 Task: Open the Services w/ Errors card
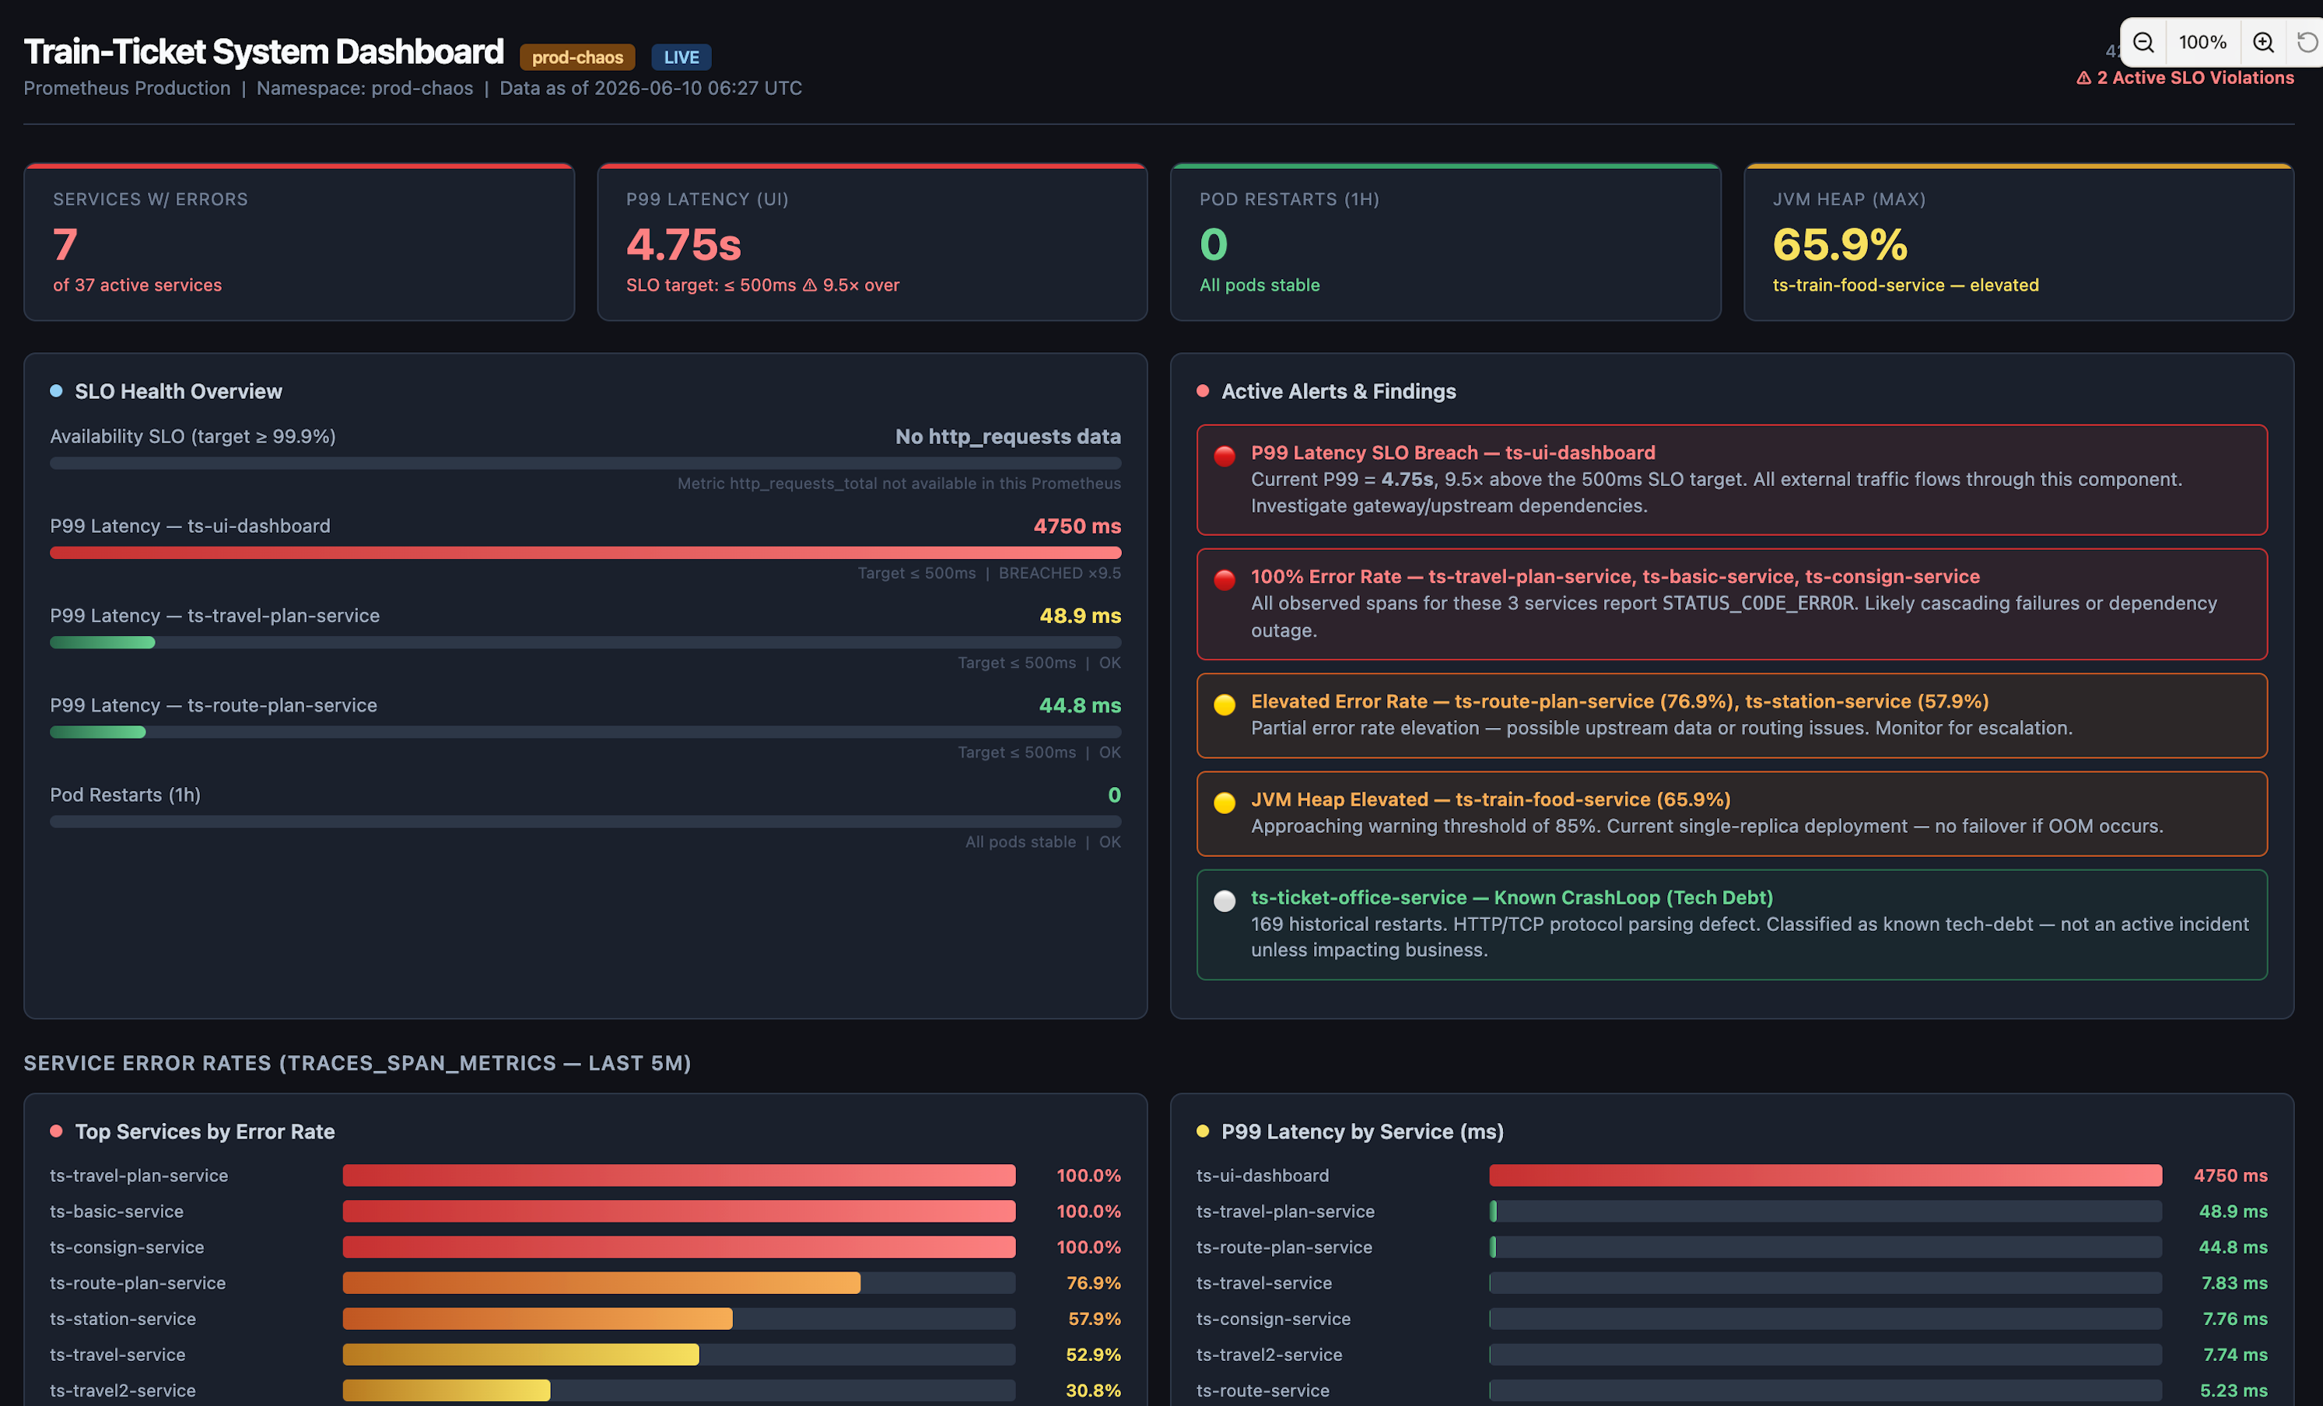pyautogui.click(x=299, y=242)
